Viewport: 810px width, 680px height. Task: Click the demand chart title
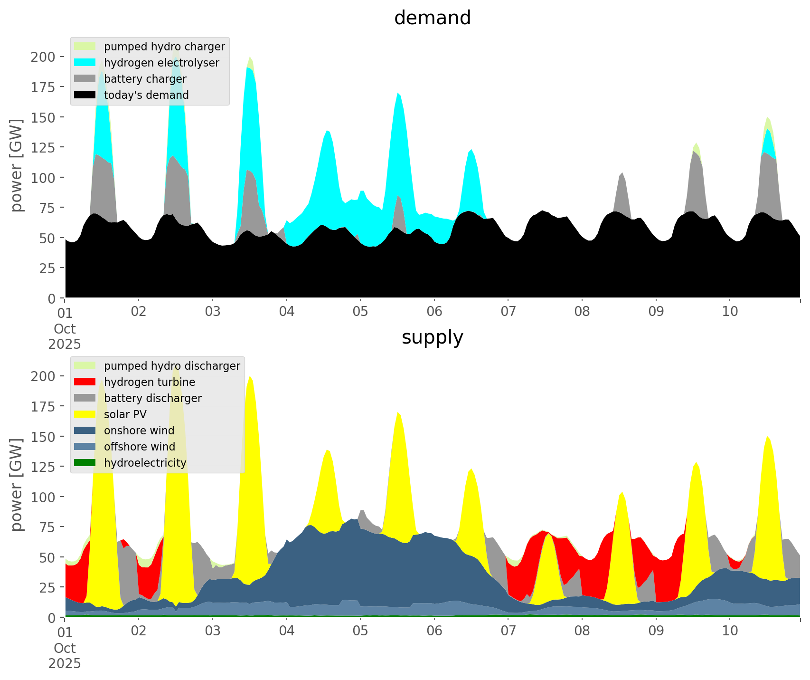433,18
